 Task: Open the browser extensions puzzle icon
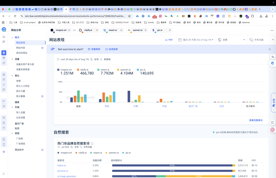pos(252,16)
